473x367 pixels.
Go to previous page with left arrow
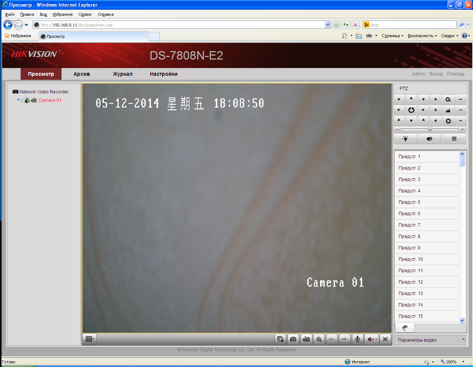(332, 339)
